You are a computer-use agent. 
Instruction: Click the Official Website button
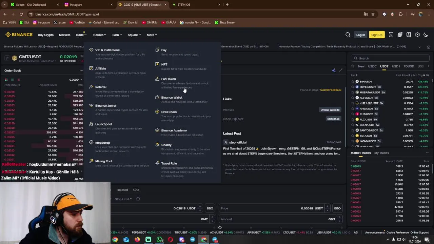[x=330, y=110]
